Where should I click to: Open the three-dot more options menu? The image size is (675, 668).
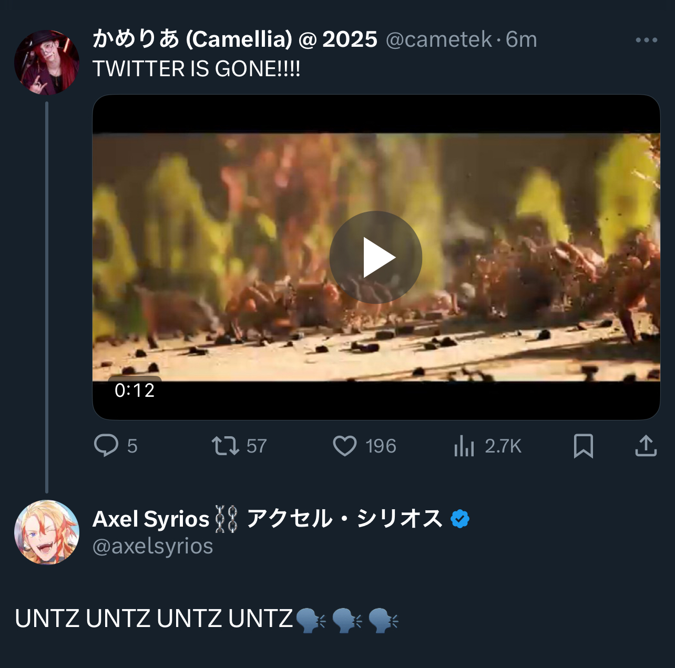[x=646, y=40]
